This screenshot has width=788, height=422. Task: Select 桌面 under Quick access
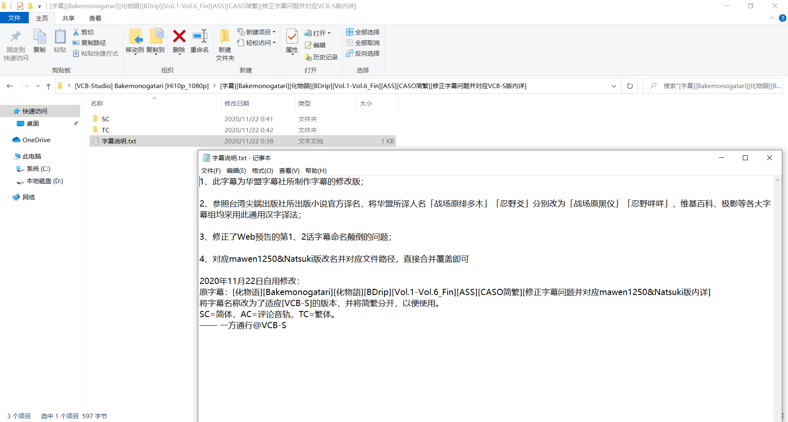(x=28, y=123)
